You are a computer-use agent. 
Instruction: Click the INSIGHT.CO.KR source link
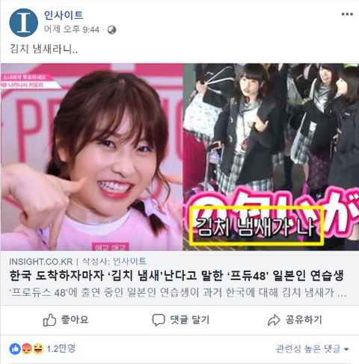(41, 262)
